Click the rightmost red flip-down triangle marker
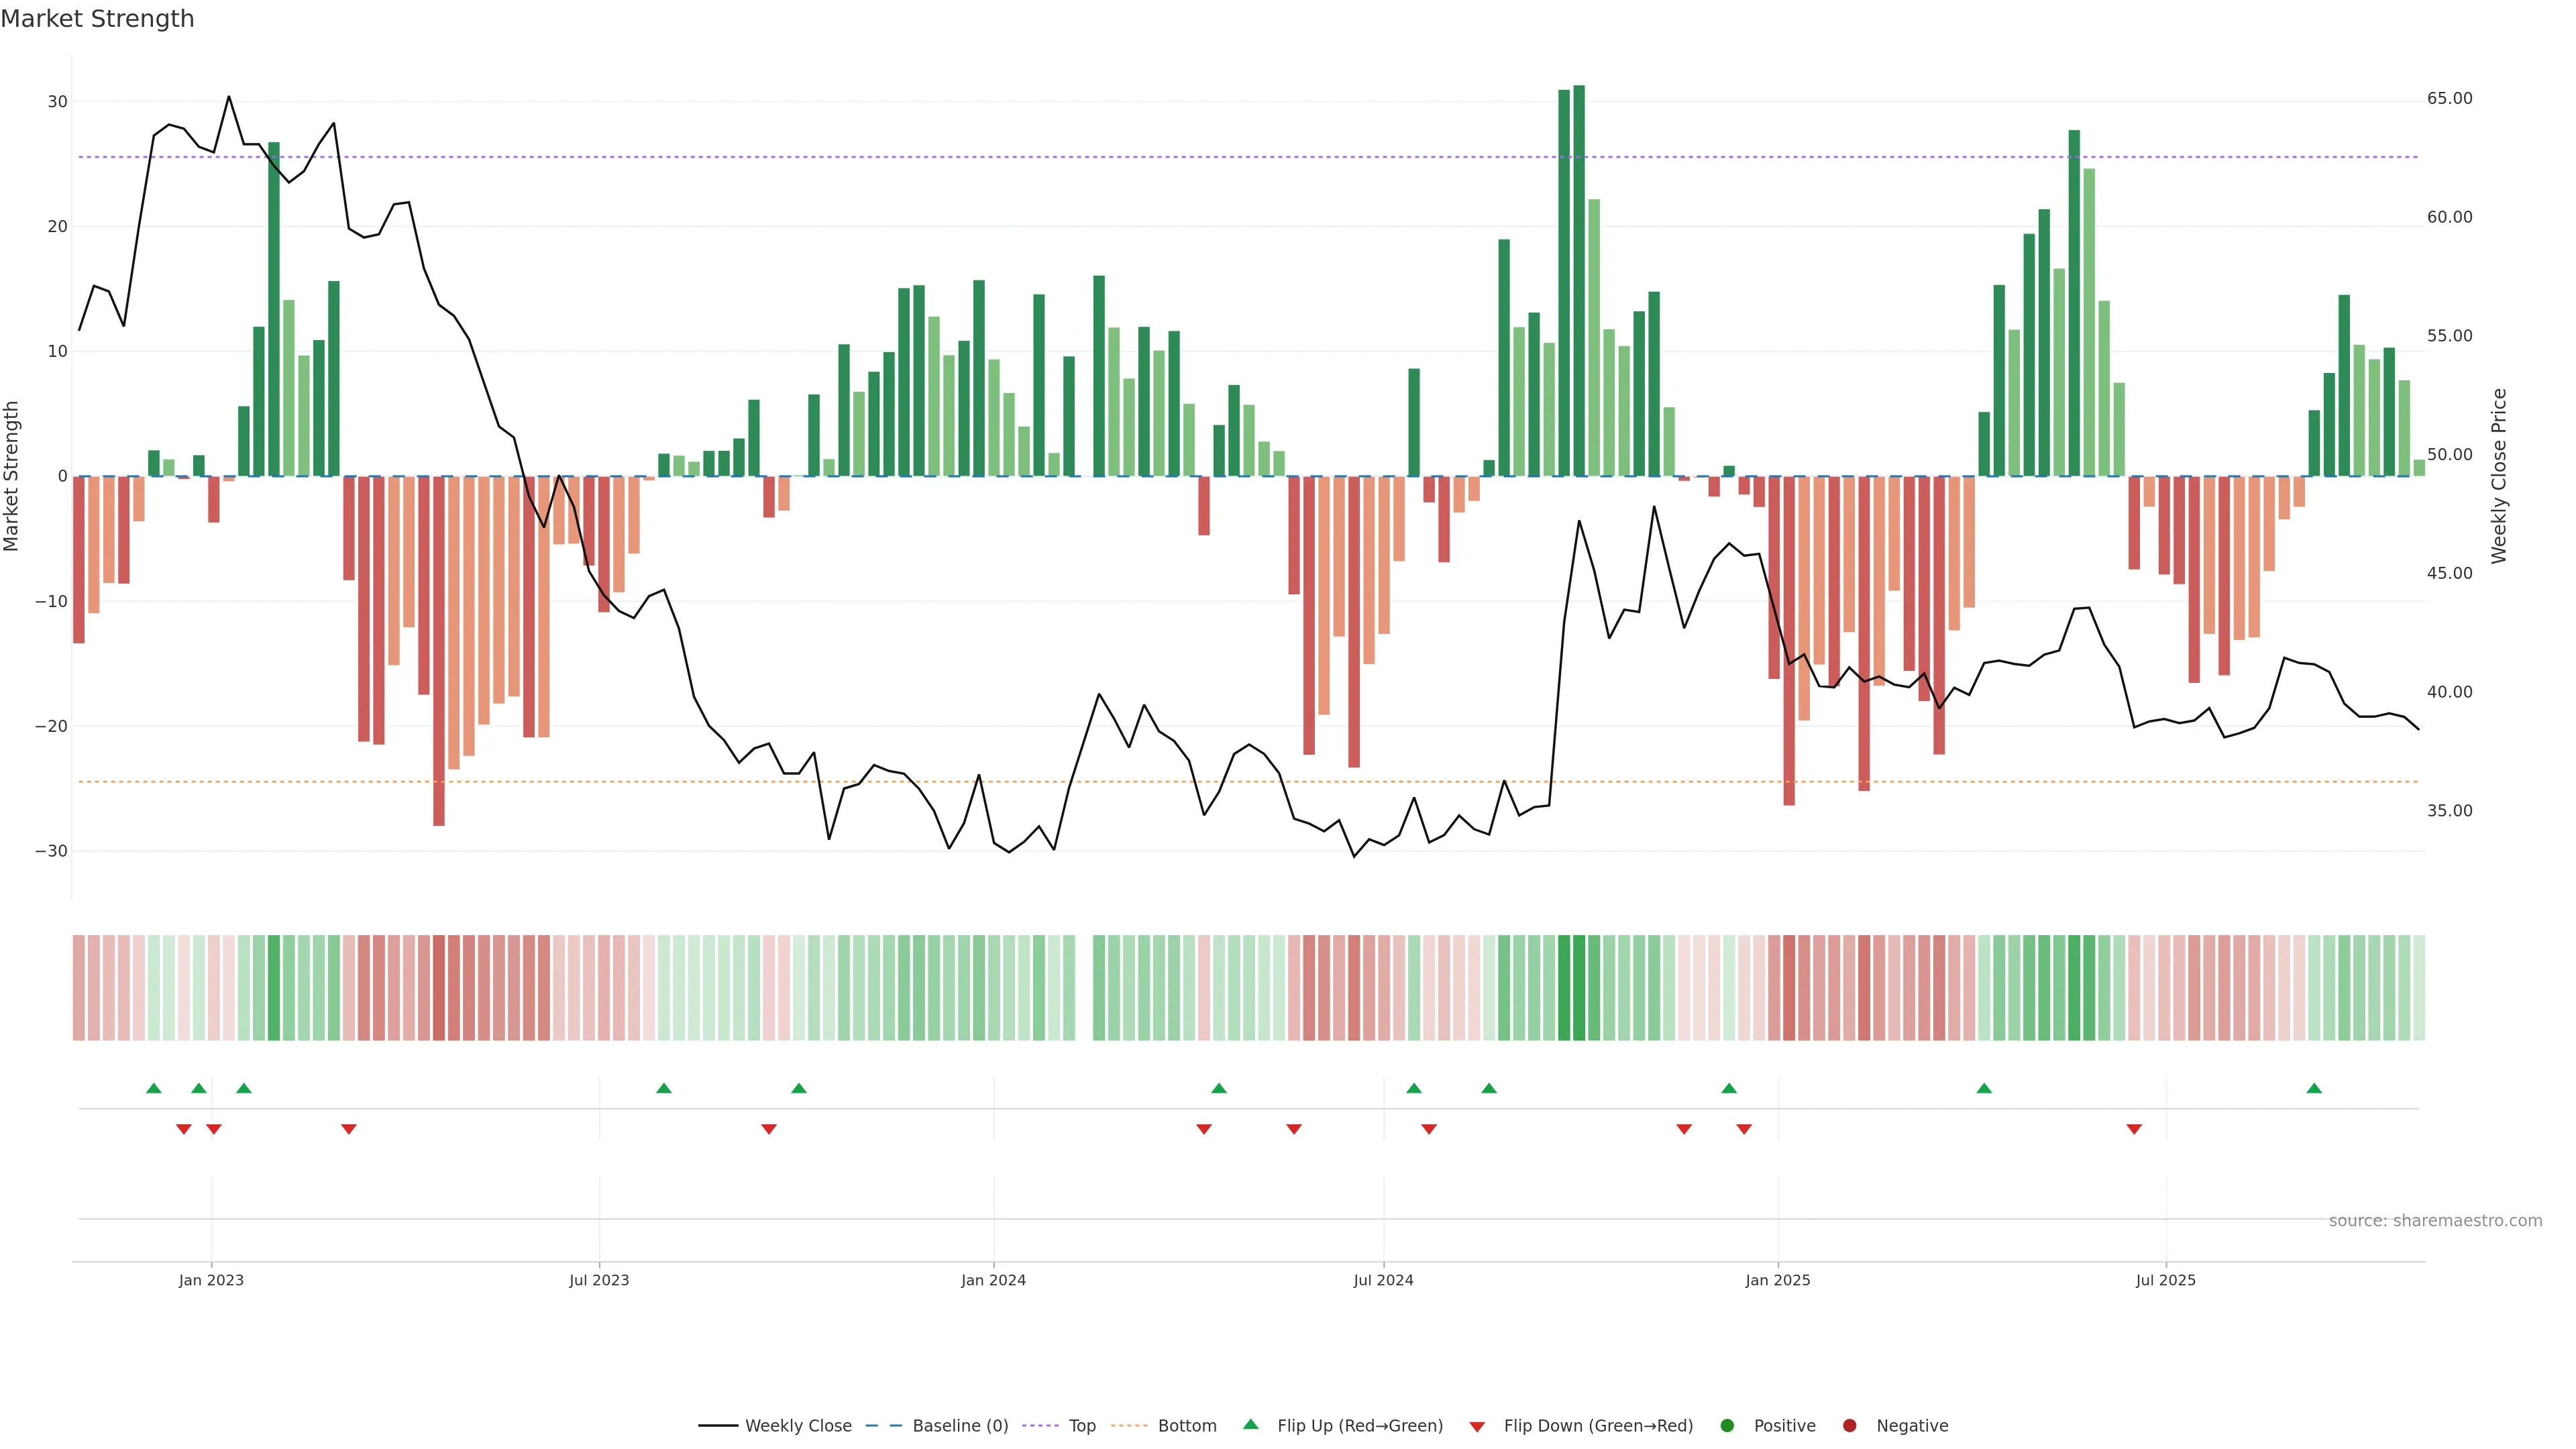This screenshot has width=2576, height=1449. click(x=2134, y=1129)
